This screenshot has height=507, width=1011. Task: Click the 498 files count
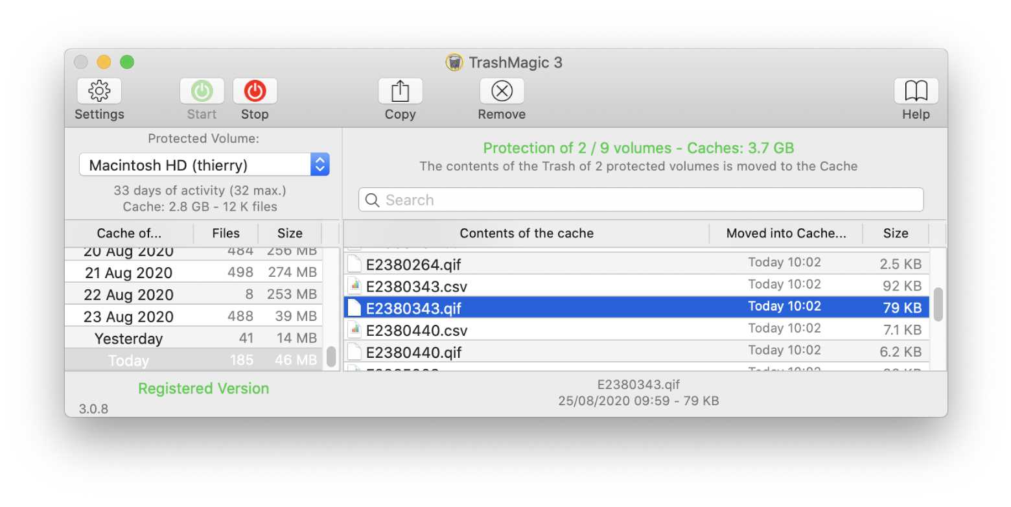240,272
